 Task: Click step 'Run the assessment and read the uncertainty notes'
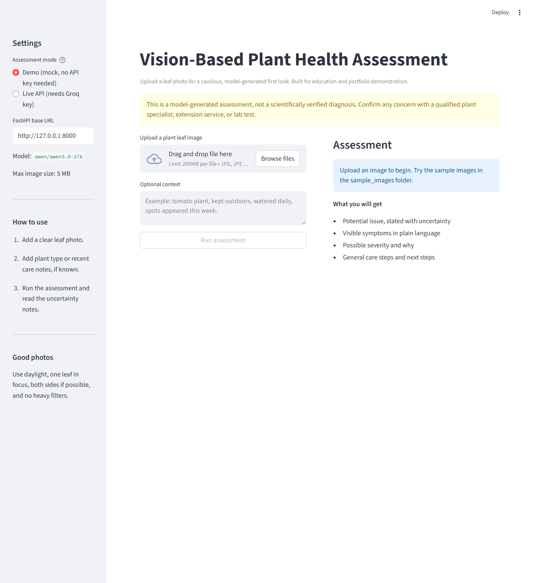(x=56, y=299)
